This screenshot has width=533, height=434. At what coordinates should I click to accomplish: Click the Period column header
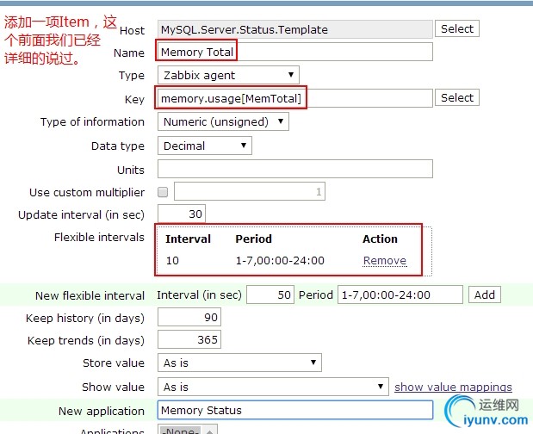coord(253,239)
